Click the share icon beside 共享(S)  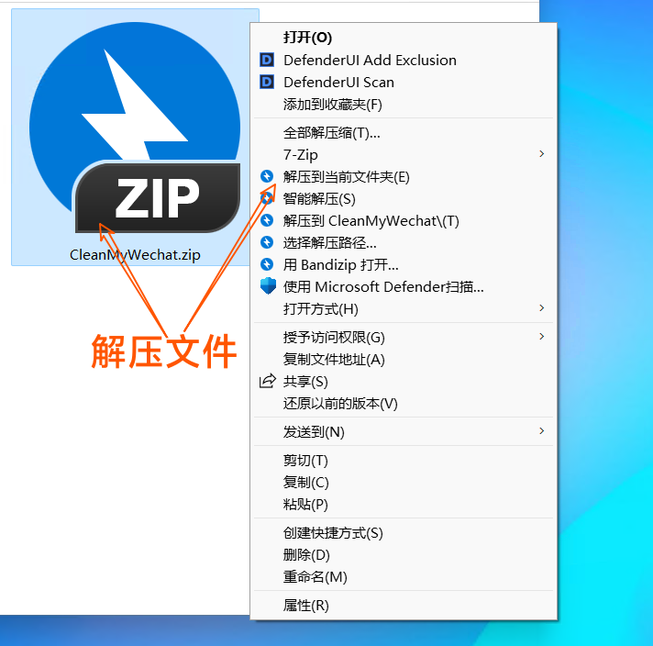(268, 381)
